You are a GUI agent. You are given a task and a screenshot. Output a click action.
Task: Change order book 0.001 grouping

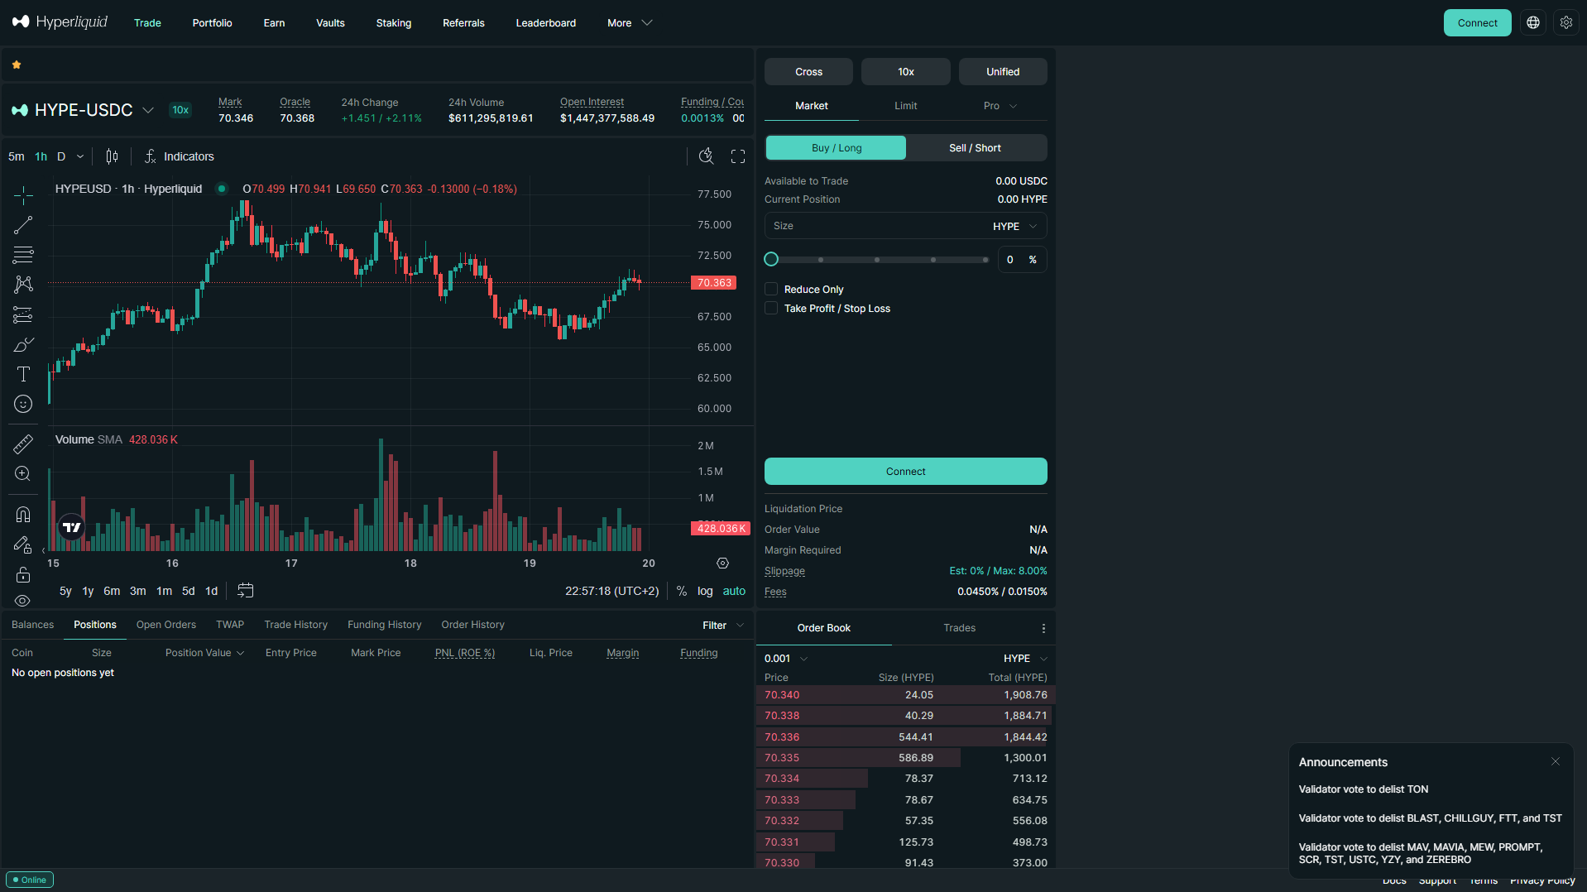click(x=786, y=659)
